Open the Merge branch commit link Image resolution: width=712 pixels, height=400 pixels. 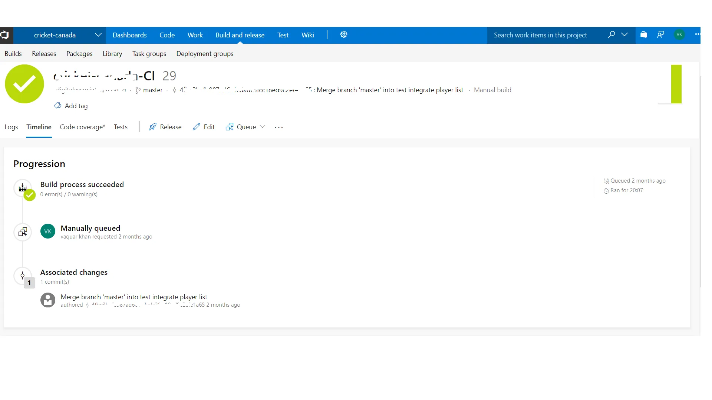134,297
